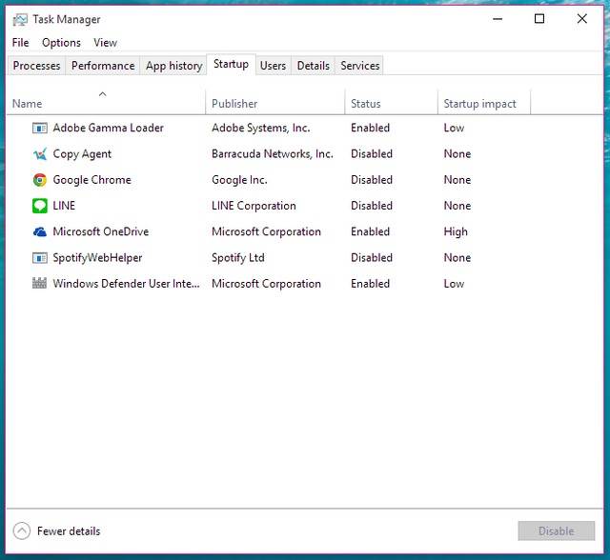Click the Copy Agent bird icon
The height and width of the screenshot is (560, 610).
[x=40, y=154]
